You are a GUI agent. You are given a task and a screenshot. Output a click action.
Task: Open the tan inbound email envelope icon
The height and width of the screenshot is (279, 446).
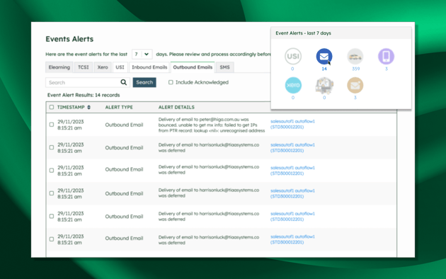[x=355, y=85]
